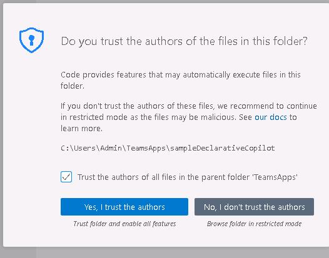329x258 pixels.
Task: Click the 'learn more.' text line
Action: pyautogui.click(x=81, y=129)
